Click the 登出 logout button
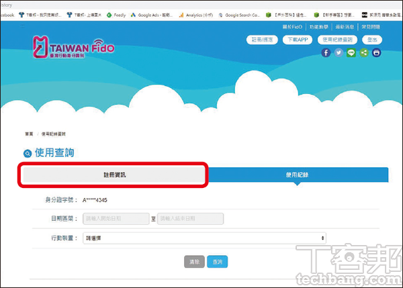The image size is (403, 288). [372, 40]
